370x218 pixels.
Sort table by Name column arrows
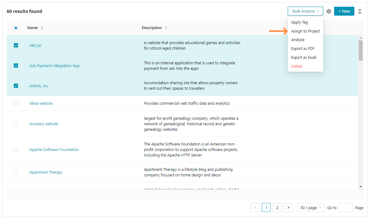click(x=42, y=28)
